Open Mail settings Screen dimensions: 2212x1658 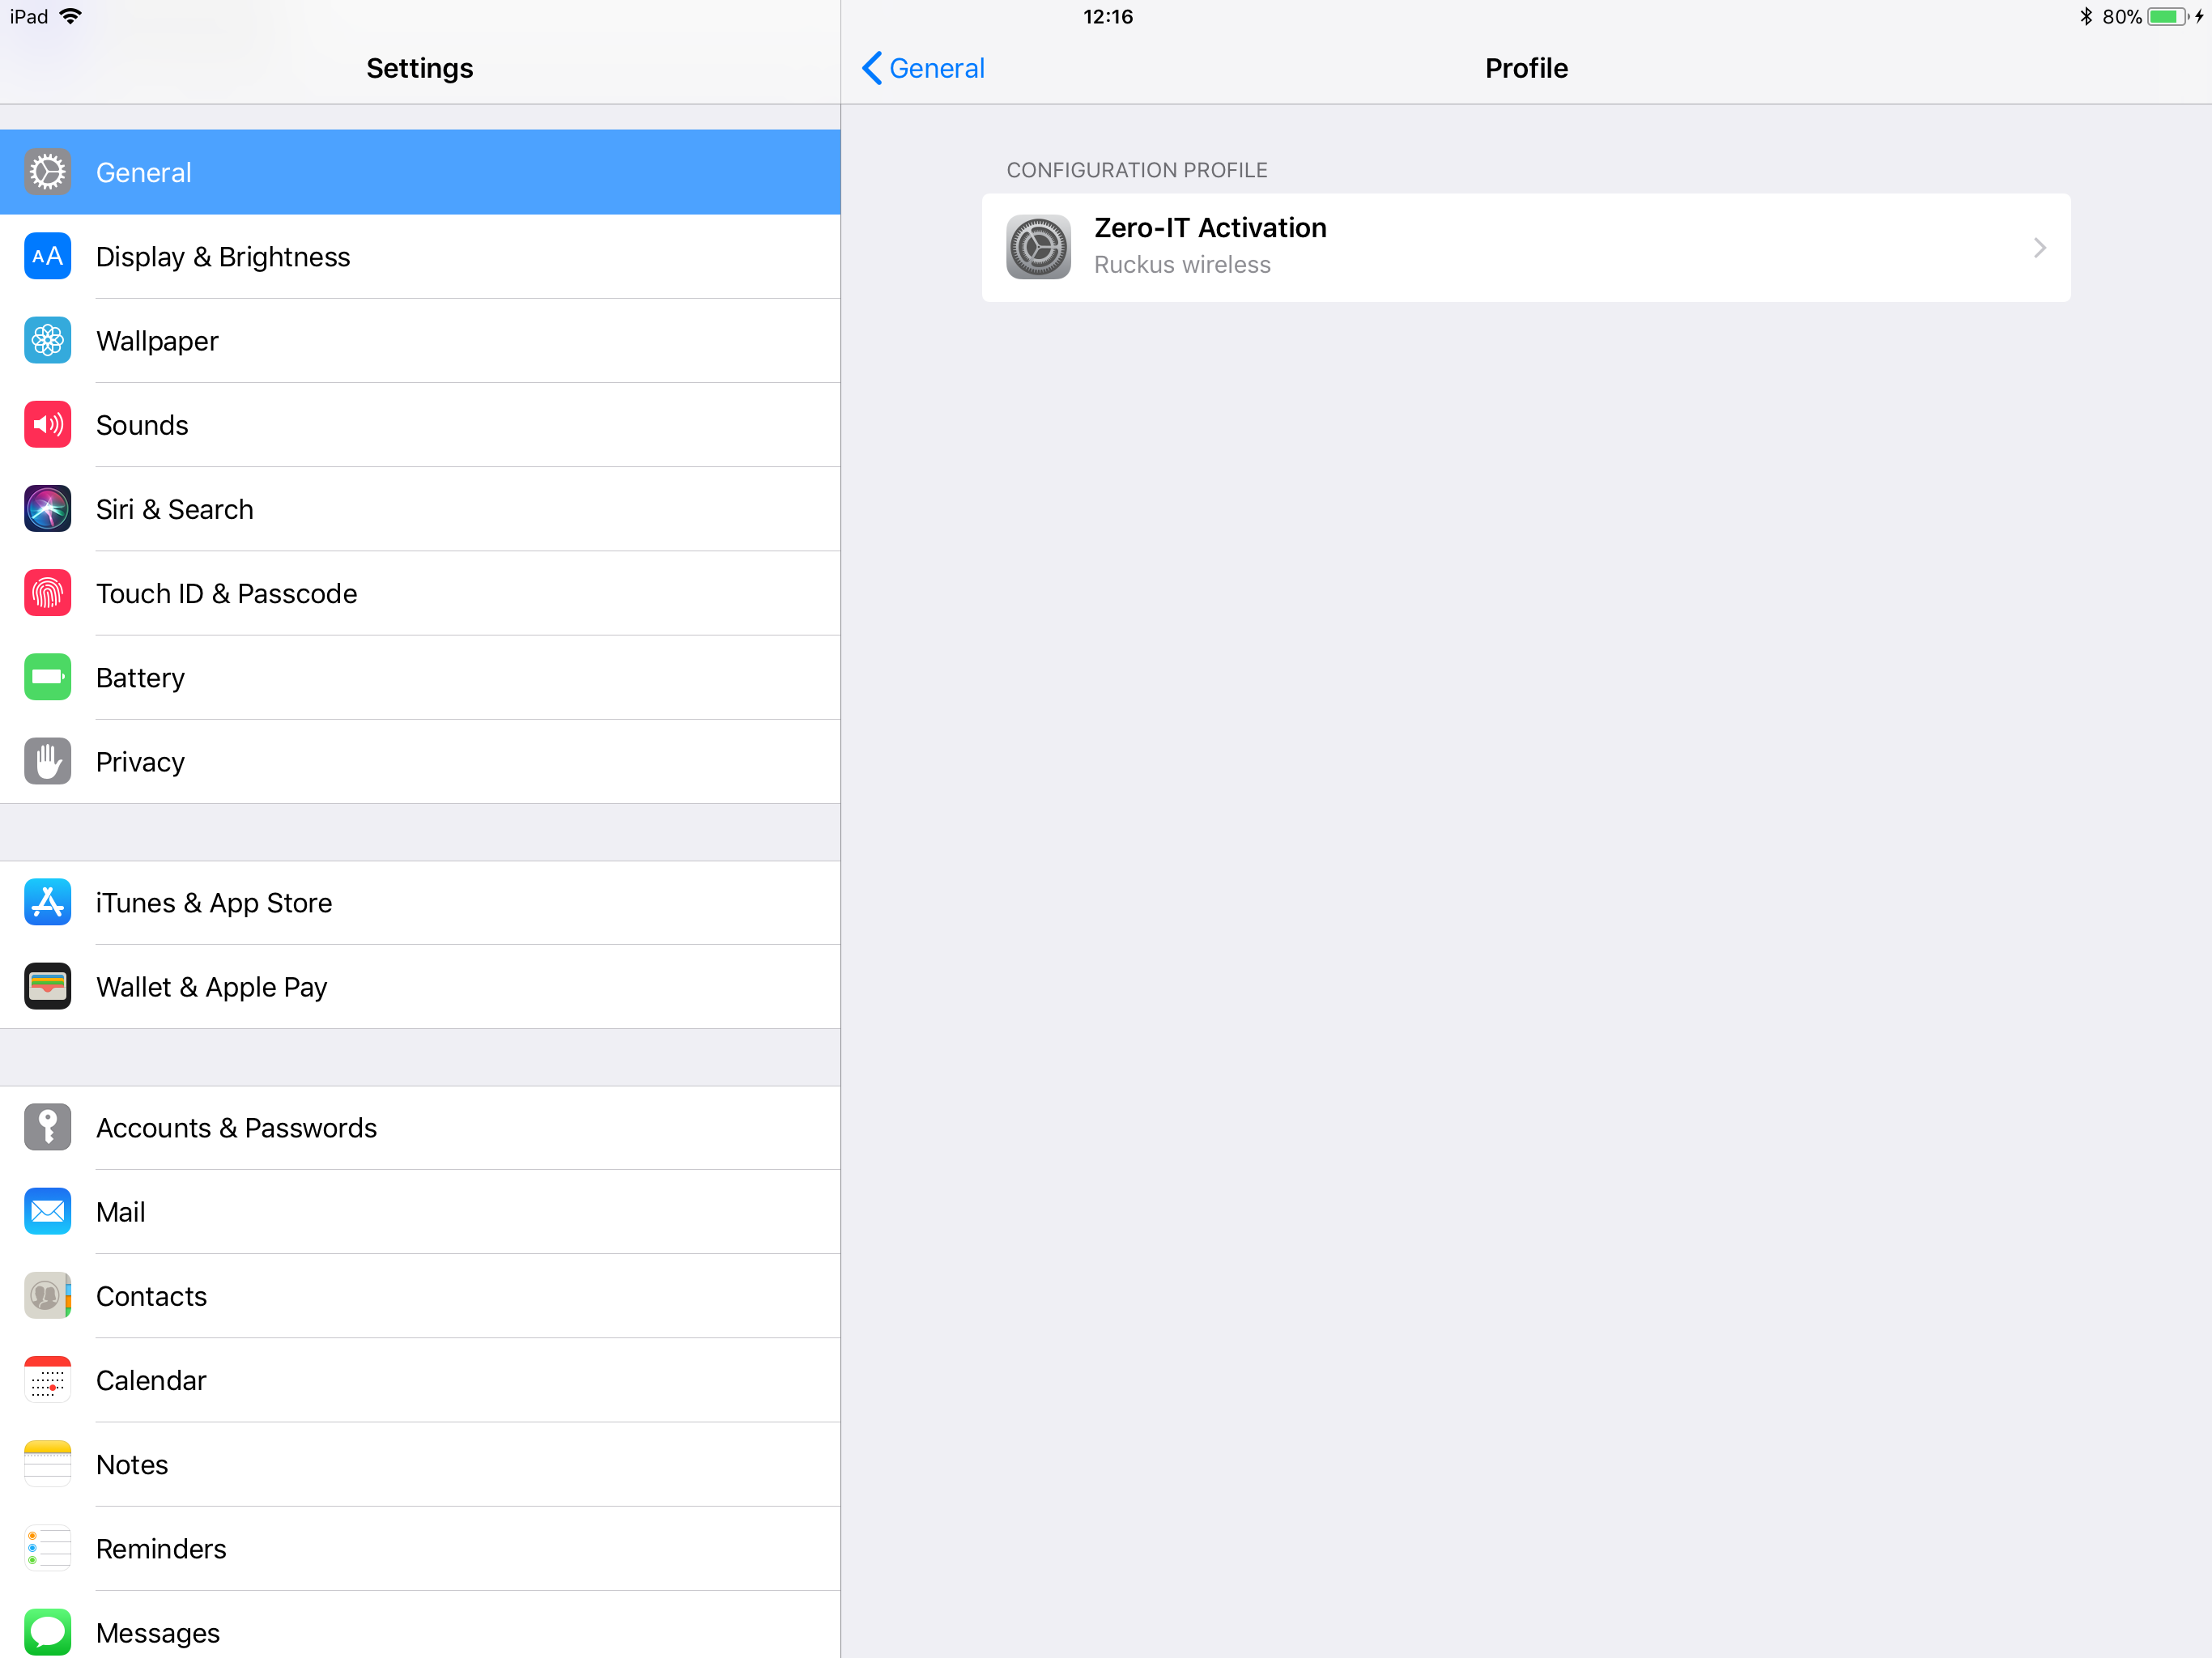click(420, 1212)
